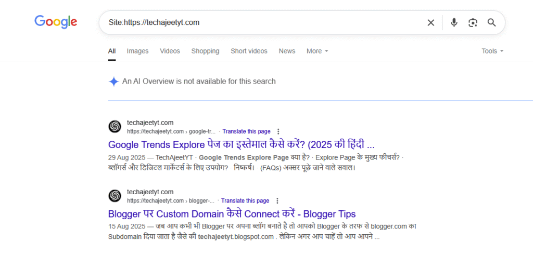
Task: Open the Tools dropdown
Action: (492, 51)
